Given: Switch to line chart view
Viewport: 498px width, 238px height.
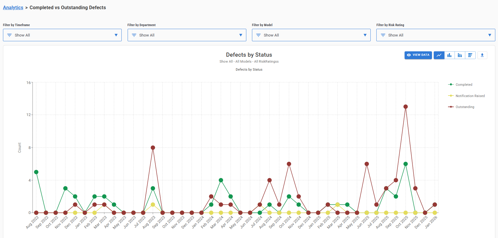Looking at the screenshot, I should click(x=439, y=55).
